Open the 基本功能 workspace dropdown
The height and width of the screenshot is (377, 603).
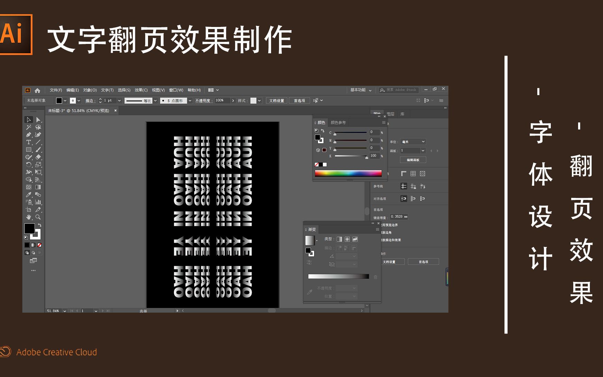[360, 90]
